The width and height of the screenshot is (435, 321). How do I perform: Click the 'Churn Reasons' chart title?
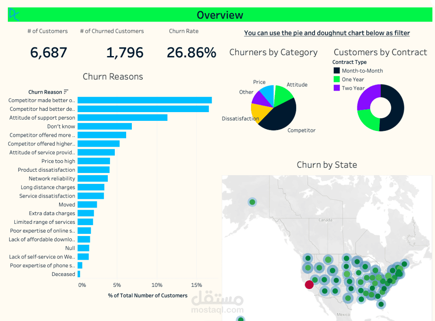[113, 77]
